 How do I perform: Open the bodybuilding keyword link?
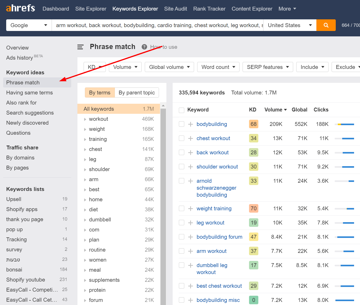[x=212, y=124]
